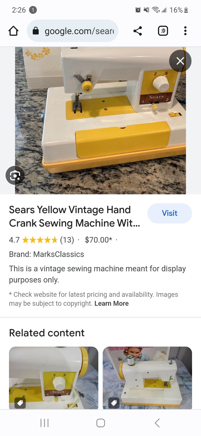Image resolution: width=201 pixels, height=436 pixels.
Task: Click the google.com address bar
Action: pyautogui.click(x=72, y=31)
